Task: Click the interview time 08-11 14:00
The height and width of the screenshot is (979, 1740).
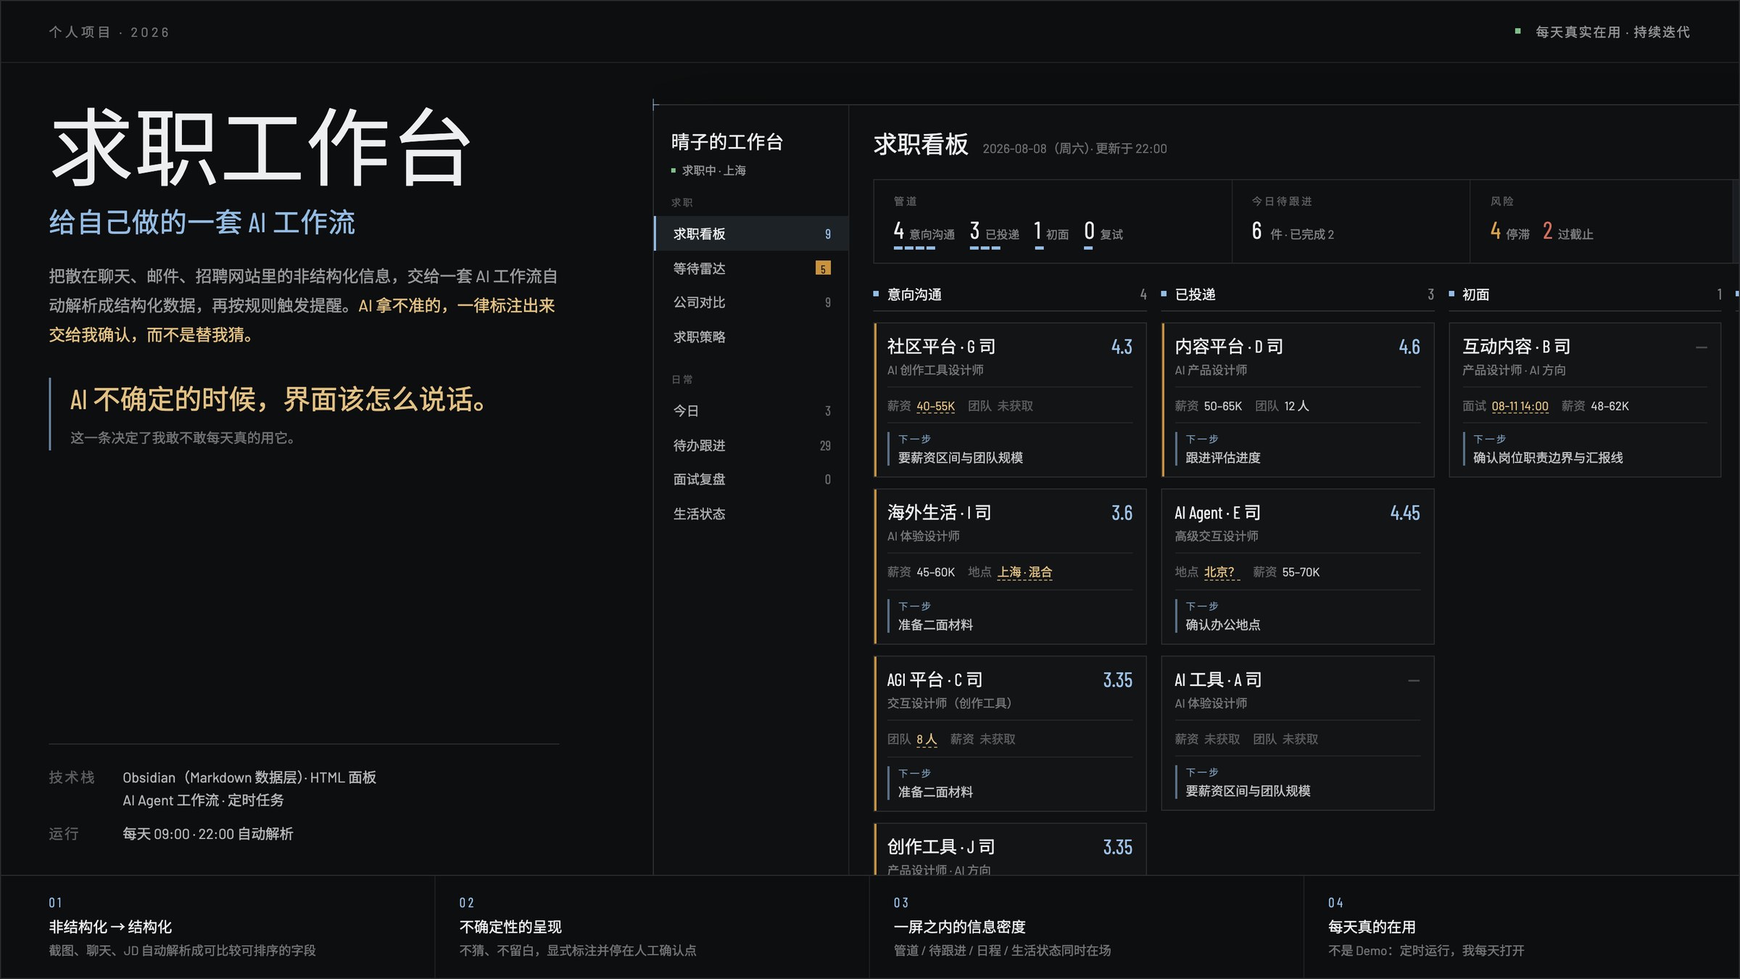Action: click(x=1520, y=406)
